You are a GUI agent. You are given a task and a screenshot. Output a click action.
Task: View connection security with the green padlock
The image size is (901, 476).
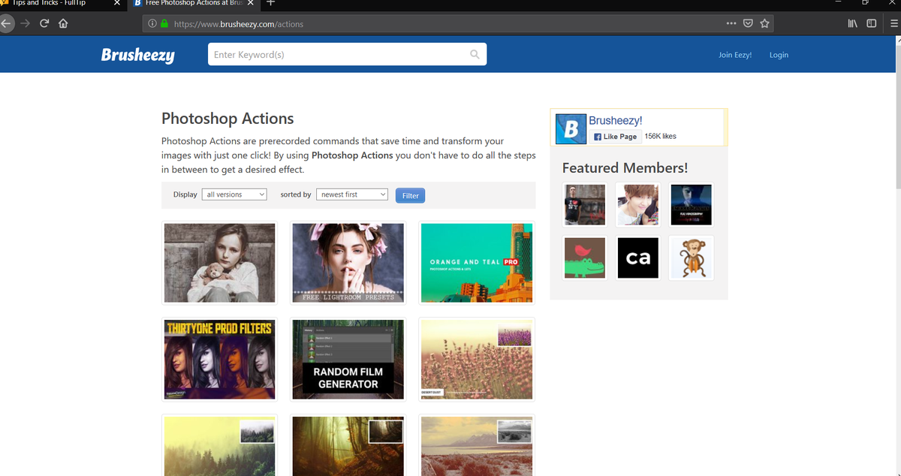164,23
